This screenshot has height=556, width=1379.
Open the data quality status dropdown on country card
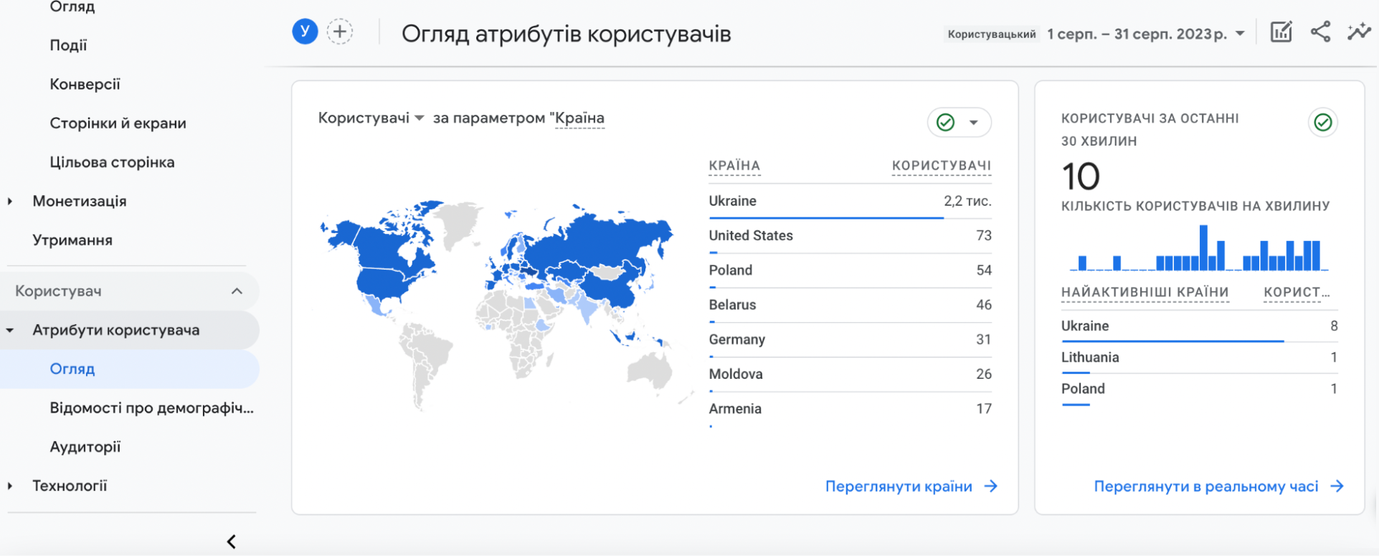click(x=973, y=123)
